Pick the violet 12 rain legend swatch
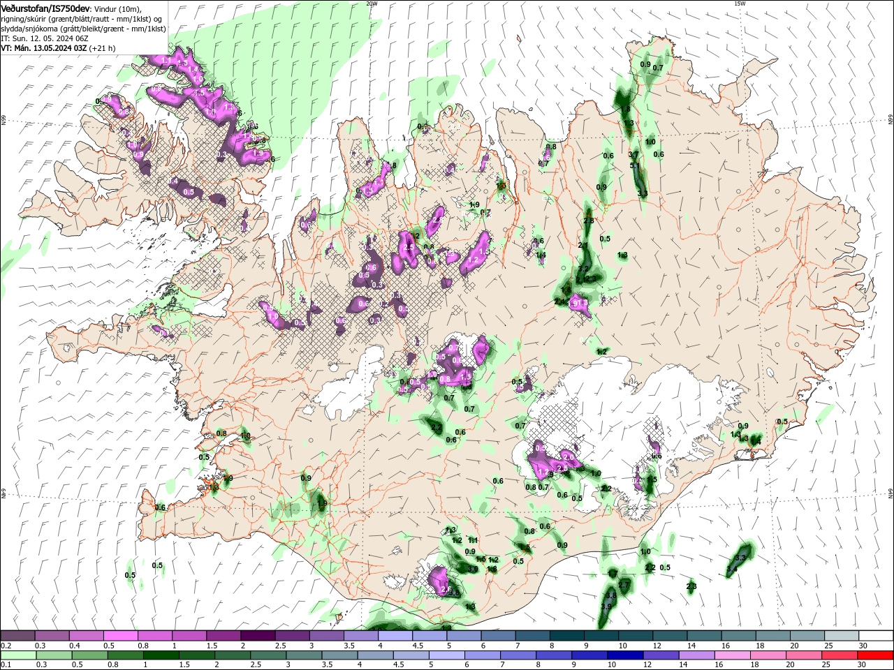 [661, 655]
